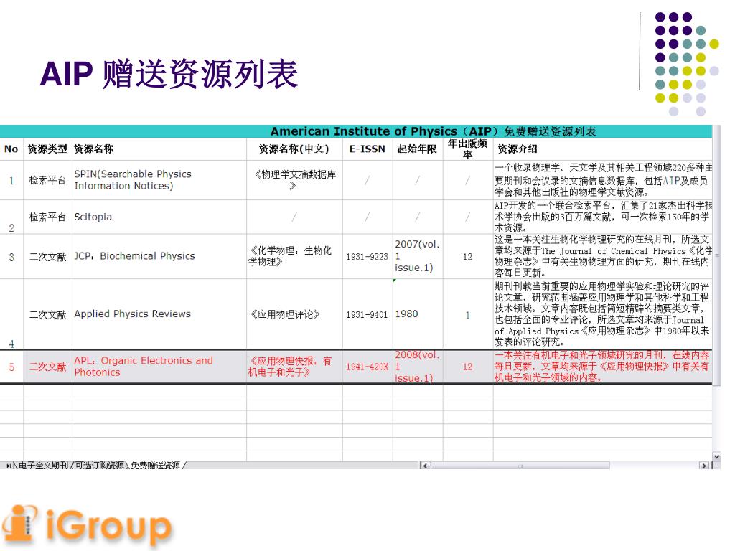Click the horizontal scrollbar right arrow
Image resolution: width=735 pixels, height=551 pixels.
(704, 466)
